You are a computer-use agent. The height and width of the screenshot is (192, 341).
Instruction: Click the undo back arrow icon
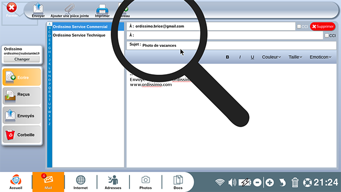[282, 183]
